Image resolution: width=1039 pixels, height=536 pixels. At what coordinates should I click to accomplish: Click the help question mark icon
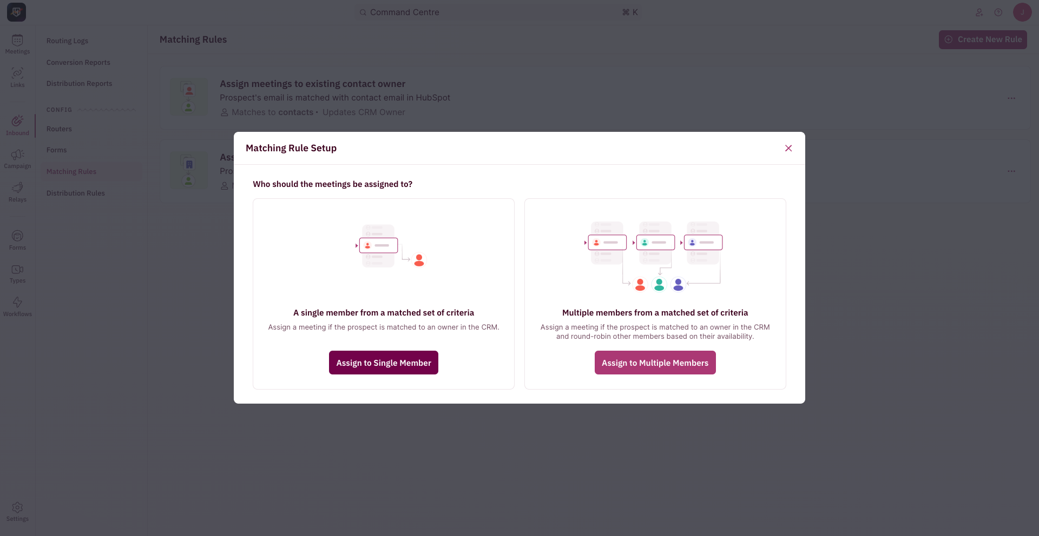(x=998, y=12)
